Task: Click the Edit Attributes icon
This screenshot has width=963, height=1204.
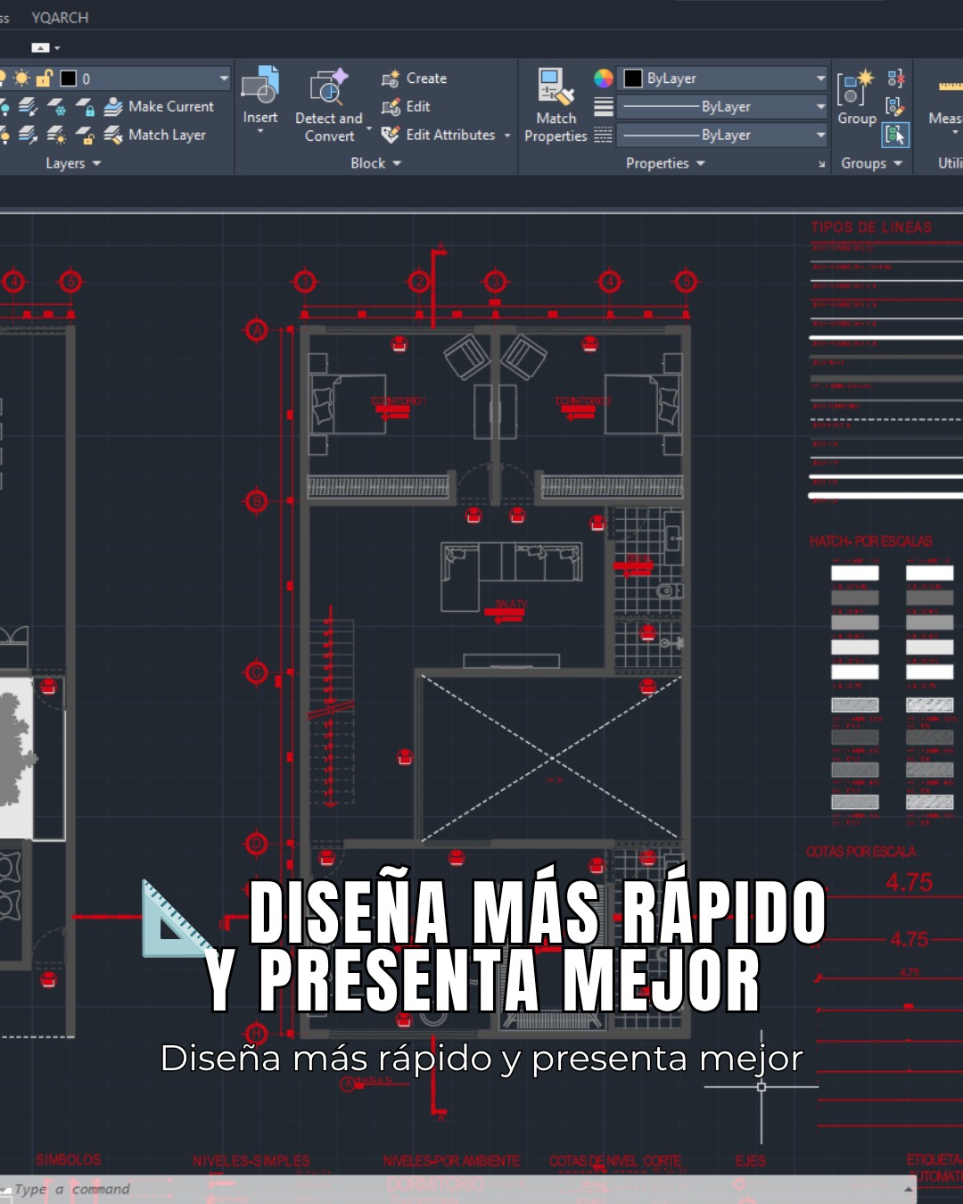Action: (x=391, y=135)
